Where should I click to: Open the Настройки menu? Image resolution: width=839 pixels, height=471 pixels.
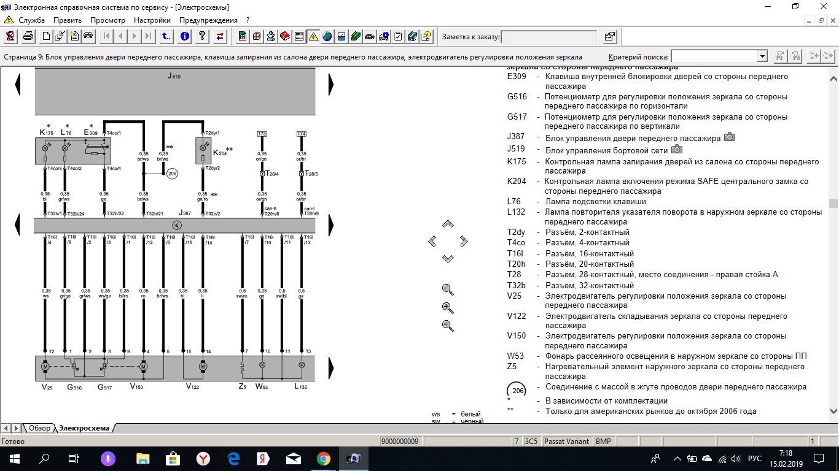(152, 20)
